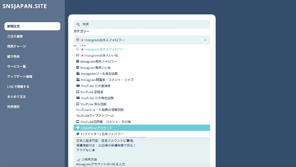Choose YouTubeライブストリーム option
The width and height of the screenshot is (296, 167).
(x=142, y=116)
